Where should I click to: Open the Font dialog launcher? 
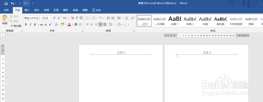pyautogui.click(x=83, y=31)
